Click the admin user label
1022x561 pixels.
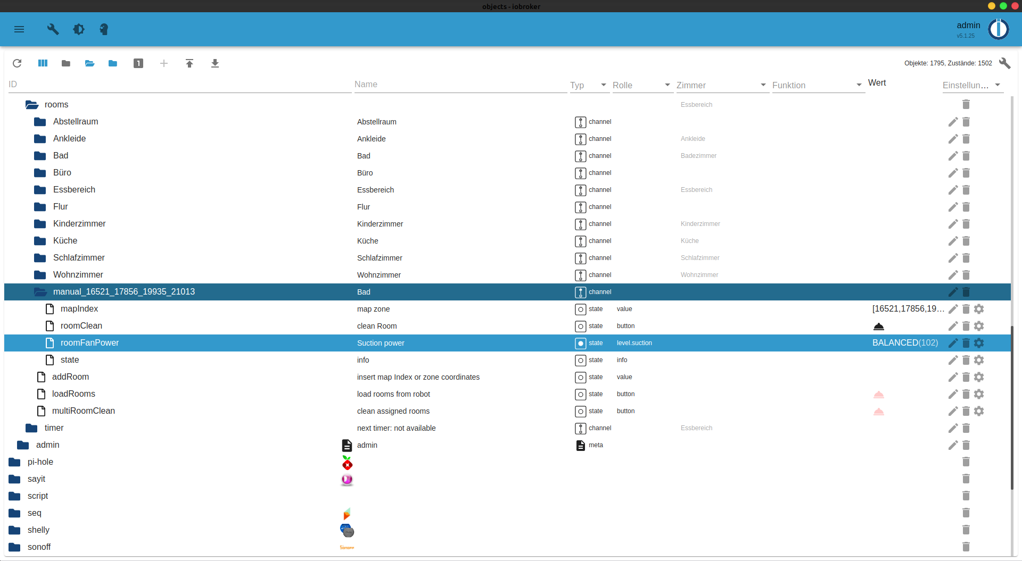(x=968, y=26)
